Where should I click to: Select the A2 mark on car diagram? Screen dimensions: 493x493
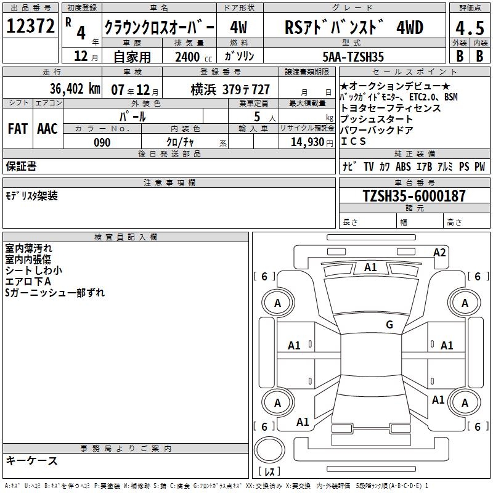click(x=439, y=253)
